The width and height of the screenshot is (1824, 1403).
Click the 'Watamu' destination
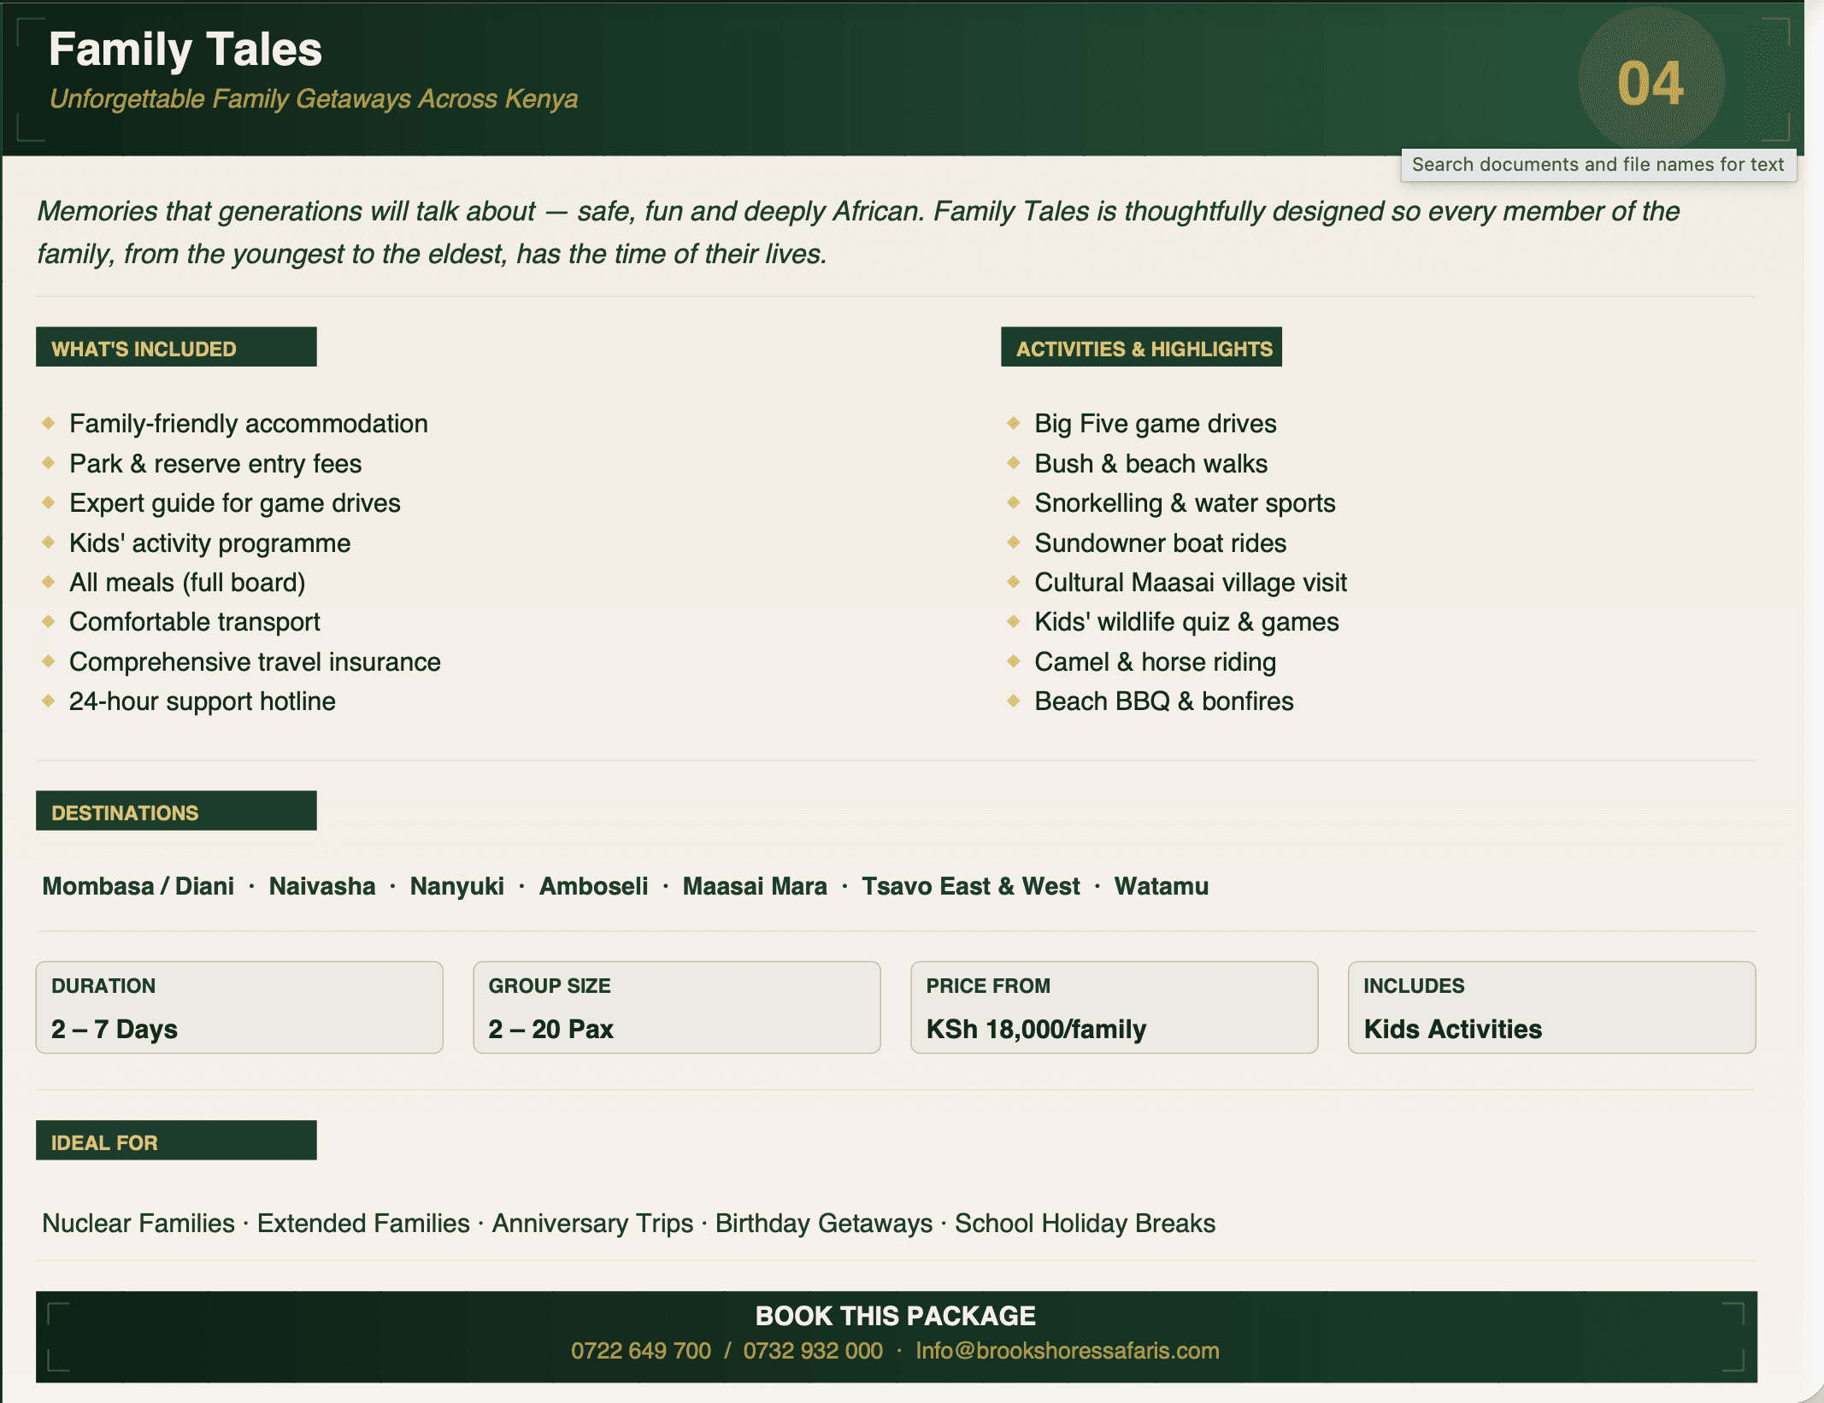pos(1162,886)
